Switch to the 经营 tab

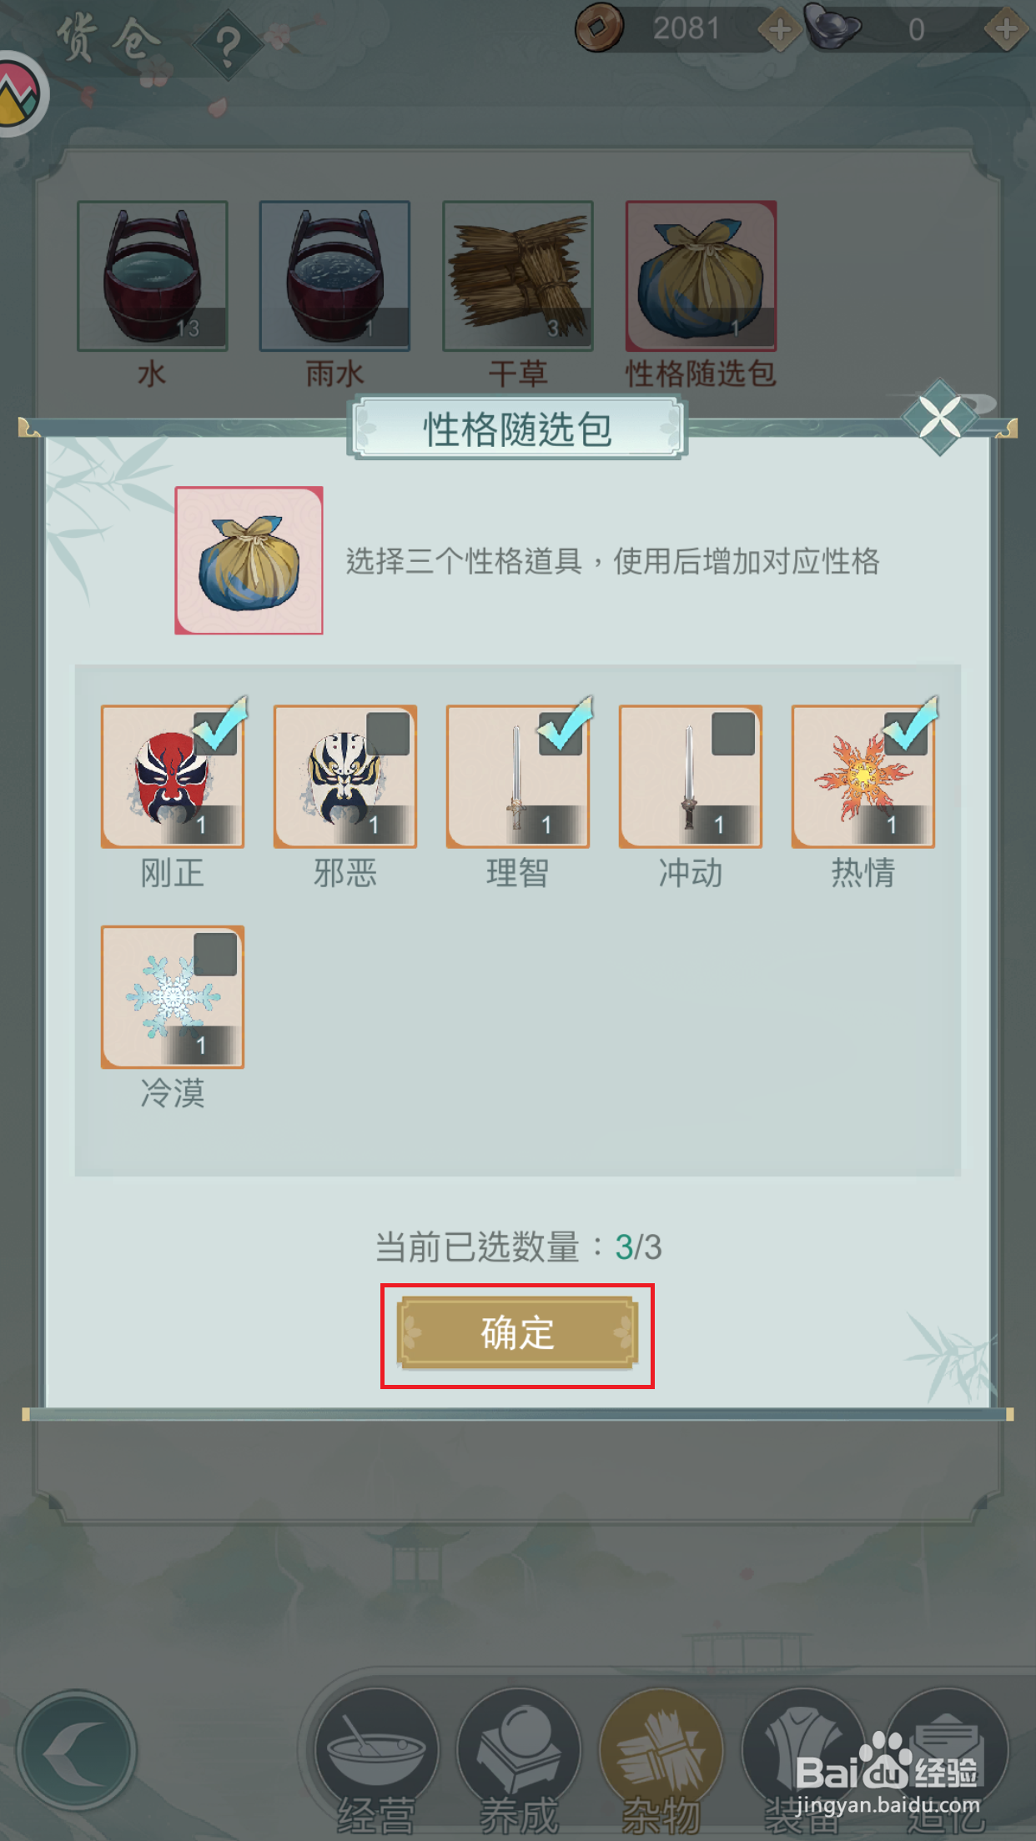tap(376, 1761)
